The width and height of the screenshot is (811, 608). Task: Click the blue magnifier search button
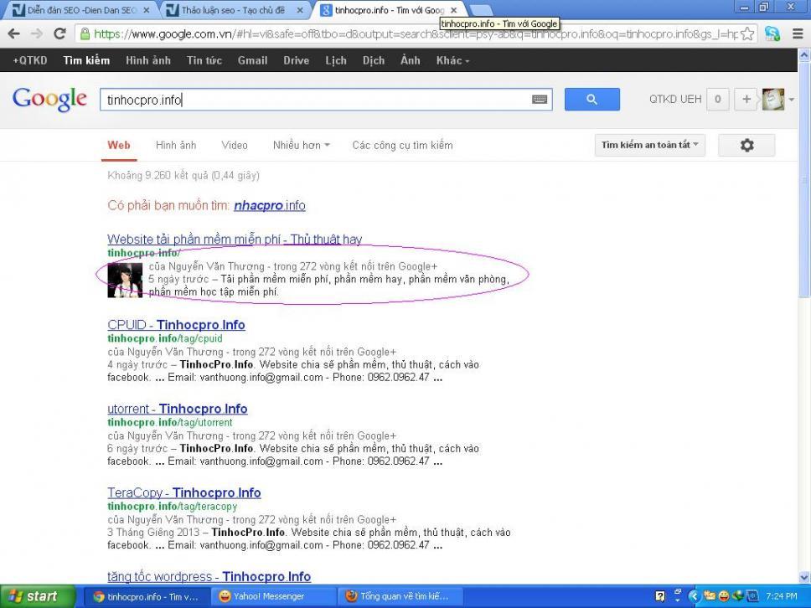pos(591,100)
